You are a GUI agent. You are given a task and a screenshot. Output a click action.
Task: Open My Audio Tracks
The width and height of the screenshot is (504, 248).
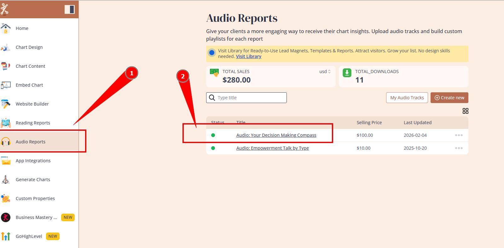[407, 98]
